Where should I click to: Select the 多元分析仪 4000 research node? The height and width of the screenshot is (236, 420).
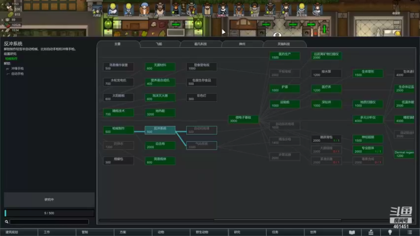pyautogui.click(x=367, y=119)
